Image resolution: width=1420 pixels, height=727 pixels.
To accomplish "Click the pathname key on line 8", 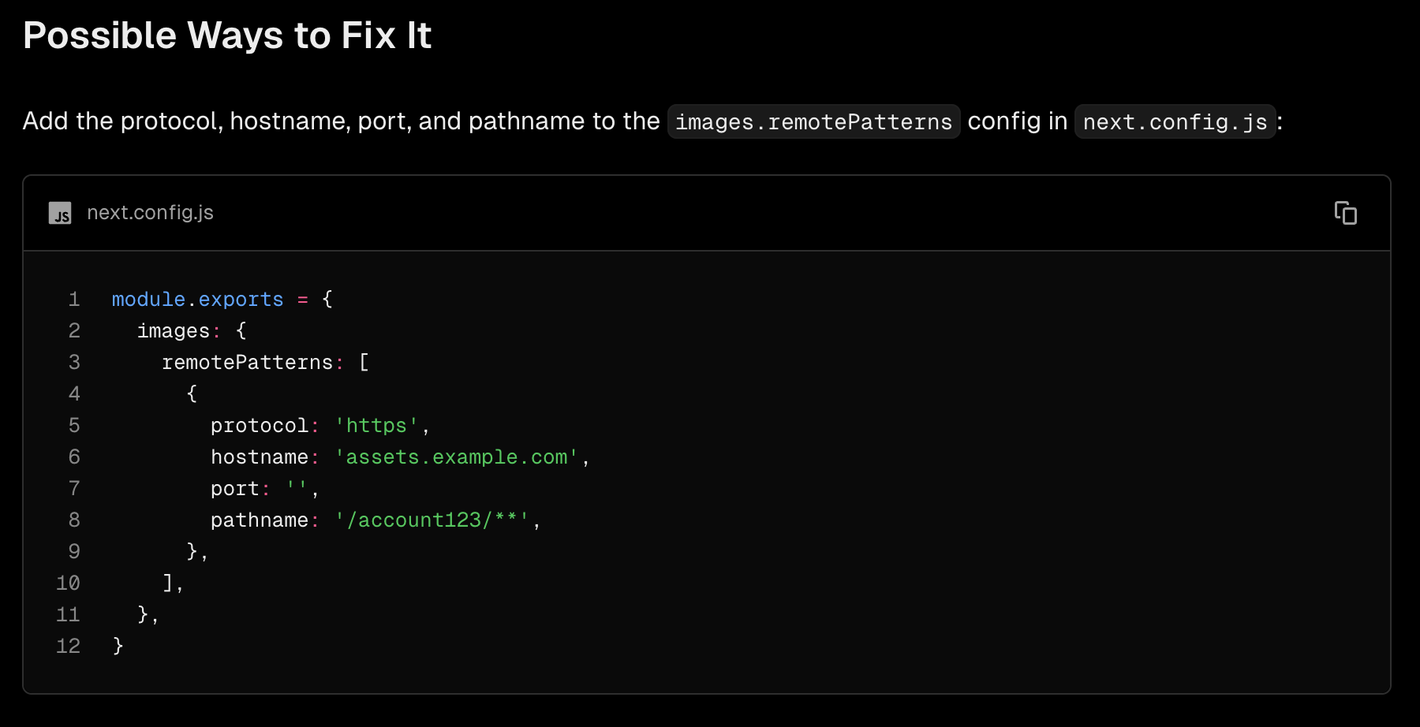I will pyautogui.click(x=259, y=520).
